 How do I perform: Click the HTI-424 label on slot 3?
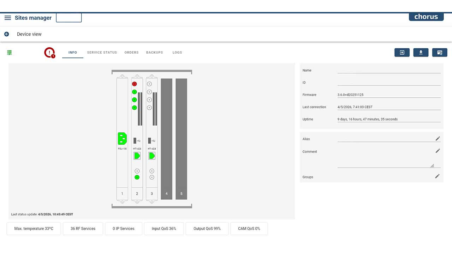(x=152, y=149)
